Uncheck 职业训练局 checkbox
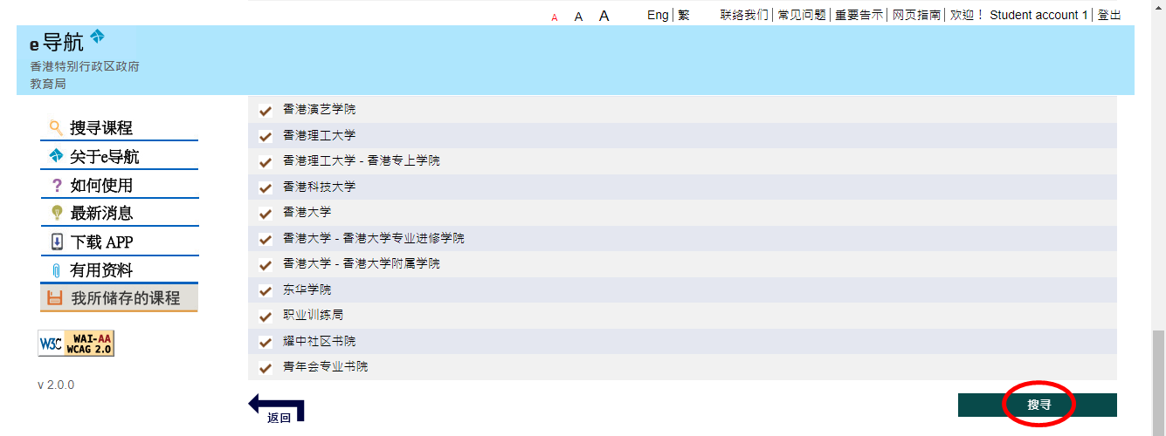 [x=266, y=316]
